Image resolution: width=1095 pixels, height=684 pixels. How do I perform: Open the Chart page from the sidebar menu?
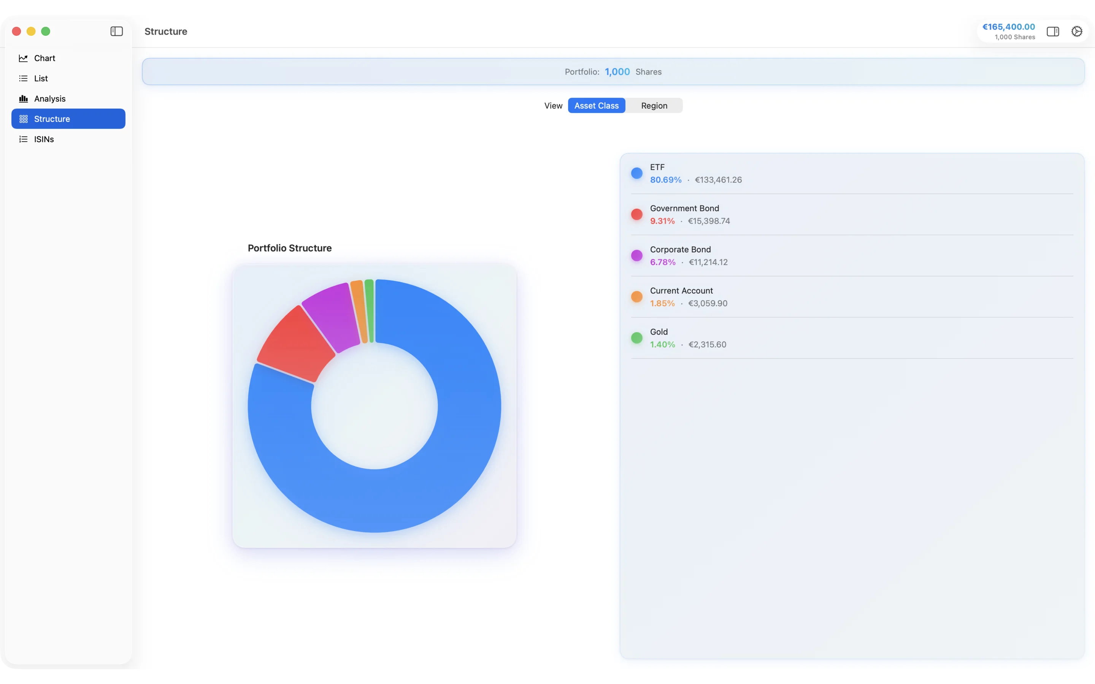click(x=45, y=58)
